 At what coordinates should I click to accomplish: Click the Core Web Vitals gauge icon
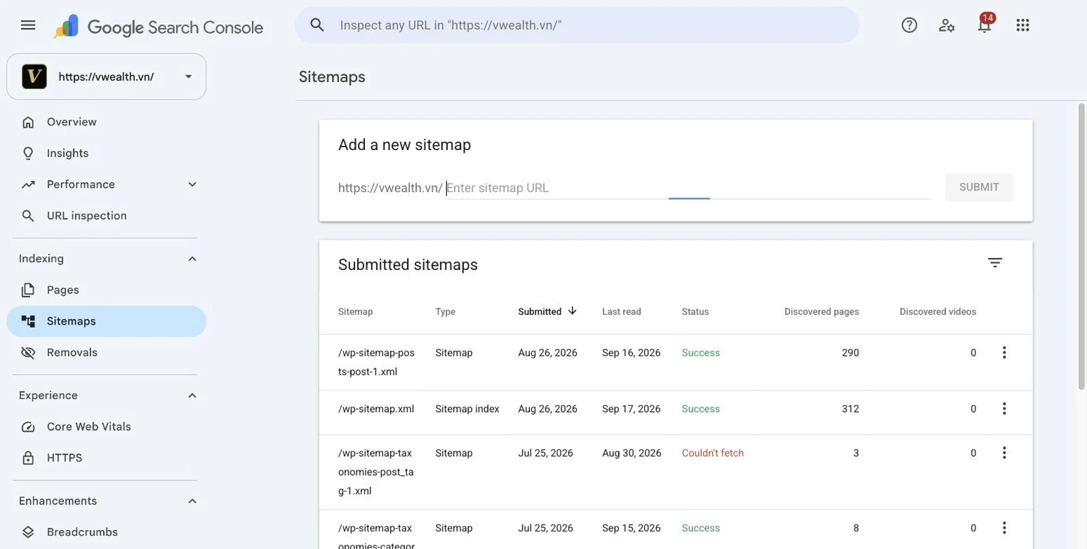point(28,427)
